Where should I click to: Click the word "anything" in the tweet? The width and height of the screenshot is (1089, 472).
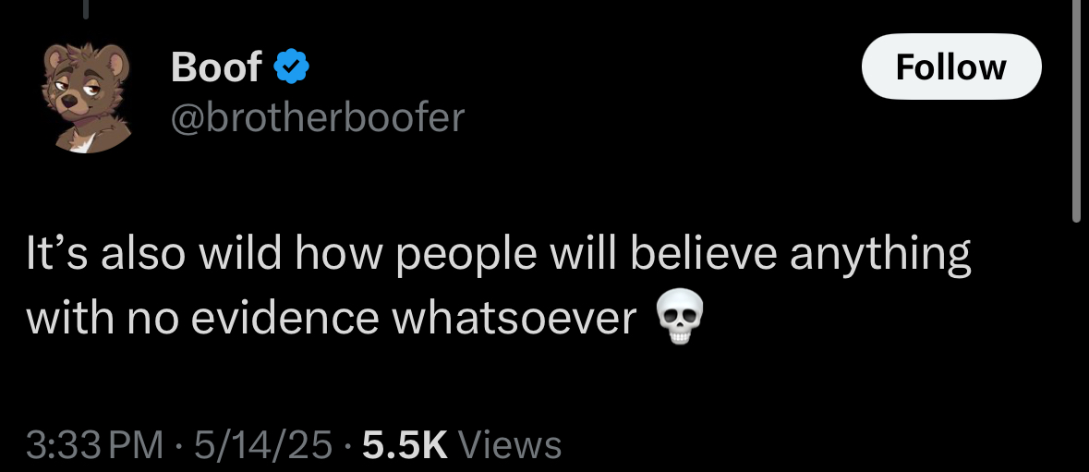click(x=880, y=254)
